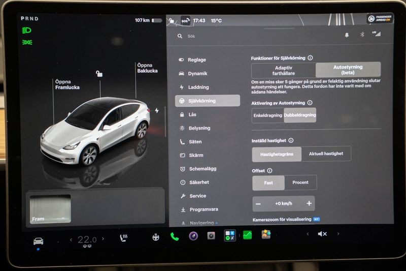Increase volume with right chevron
The height and width of the screenshot is (271, 406).
coord(338,233)
